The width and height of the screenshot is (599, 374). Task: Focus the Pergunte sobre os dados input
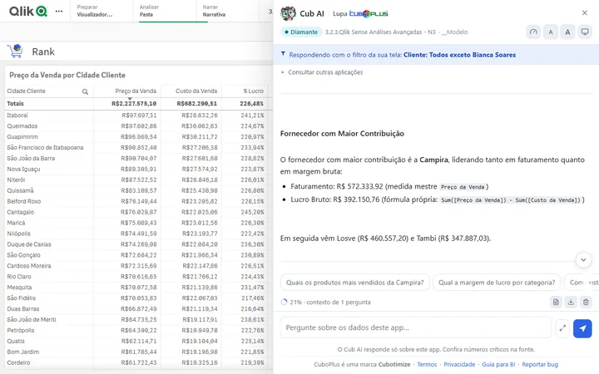click(x=416, y=327)
